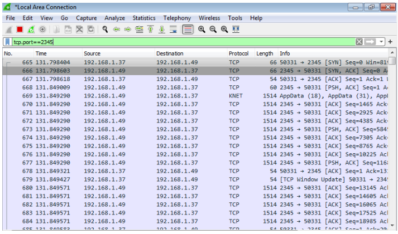Click the Wireshark icon in the title bar
398x234 pixels.
click(7, 7)
